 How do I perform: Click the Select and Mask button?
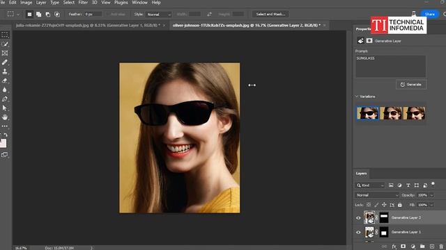270,14
